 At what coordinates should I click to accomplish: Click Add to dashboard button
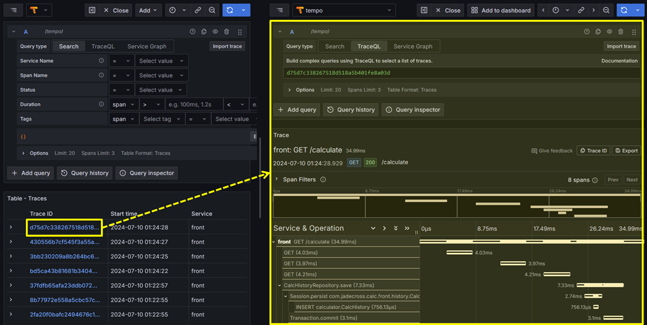tap(501, 11)
